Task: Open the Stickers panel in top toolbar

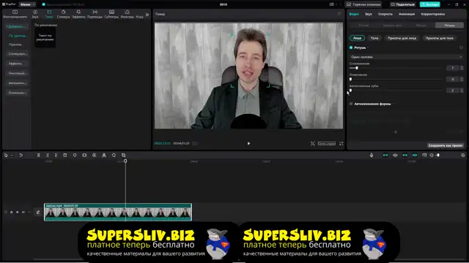Action: click(64, 14)
